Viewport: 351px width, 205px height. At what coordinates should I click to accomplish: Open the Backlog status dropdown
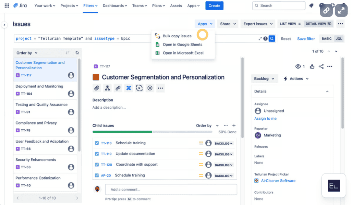pyautogui.click(x=264, y=79)
